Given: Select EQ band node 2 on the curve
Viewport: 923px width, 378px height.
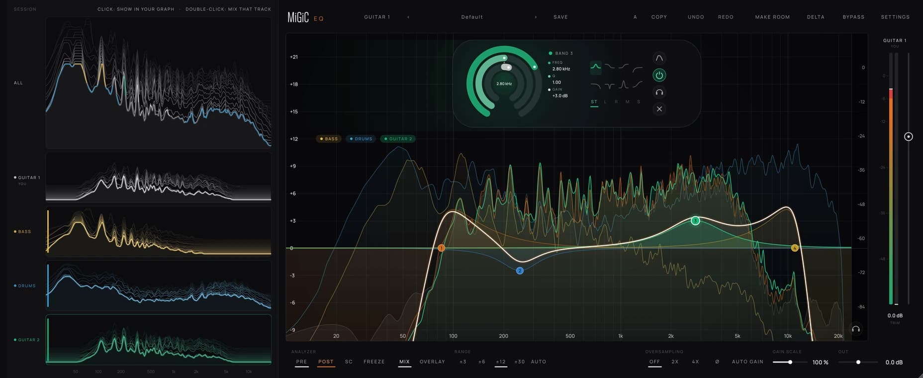Looking at the screenshot, I should tap(520, 271).
